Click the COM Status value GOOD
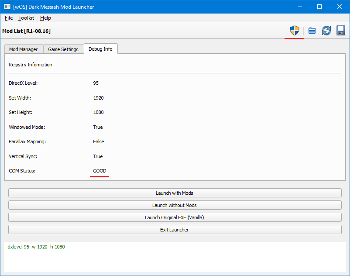This screenshot has height=276, width=350. coord(100,171)
